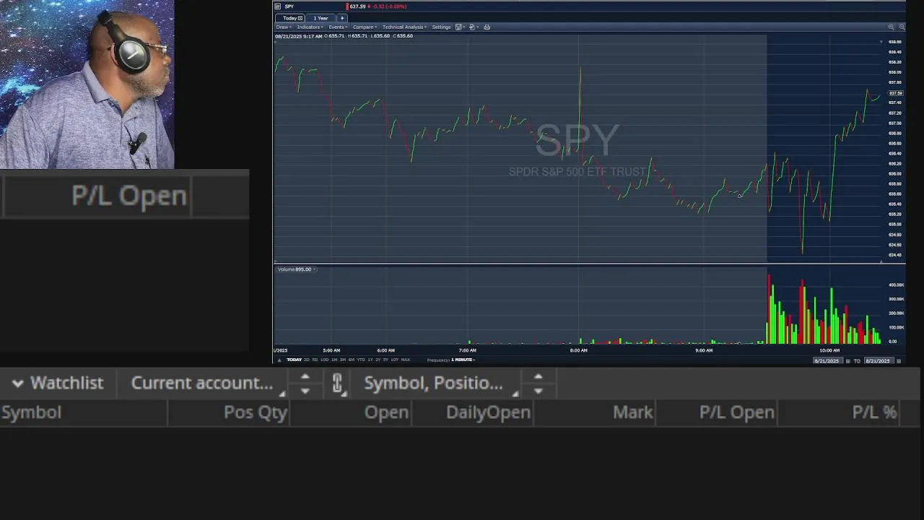Open the Technical Analysis dropdown

point(404,27)
